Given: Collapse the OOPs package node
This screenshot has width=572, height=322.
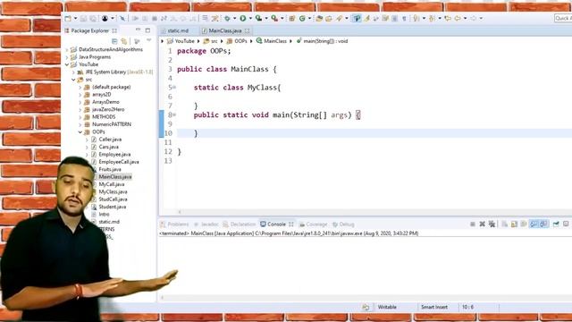Looking at the screenshot, I should tap(80, 131).
